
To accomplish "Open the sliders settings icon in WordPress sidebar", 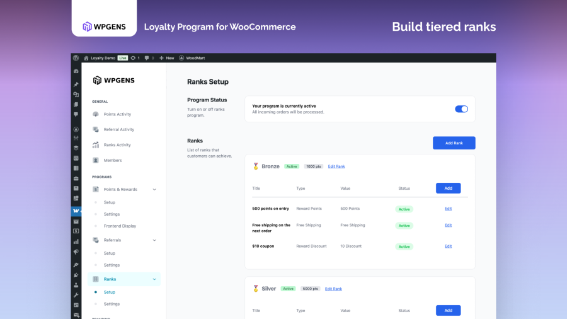I will 76,138.
